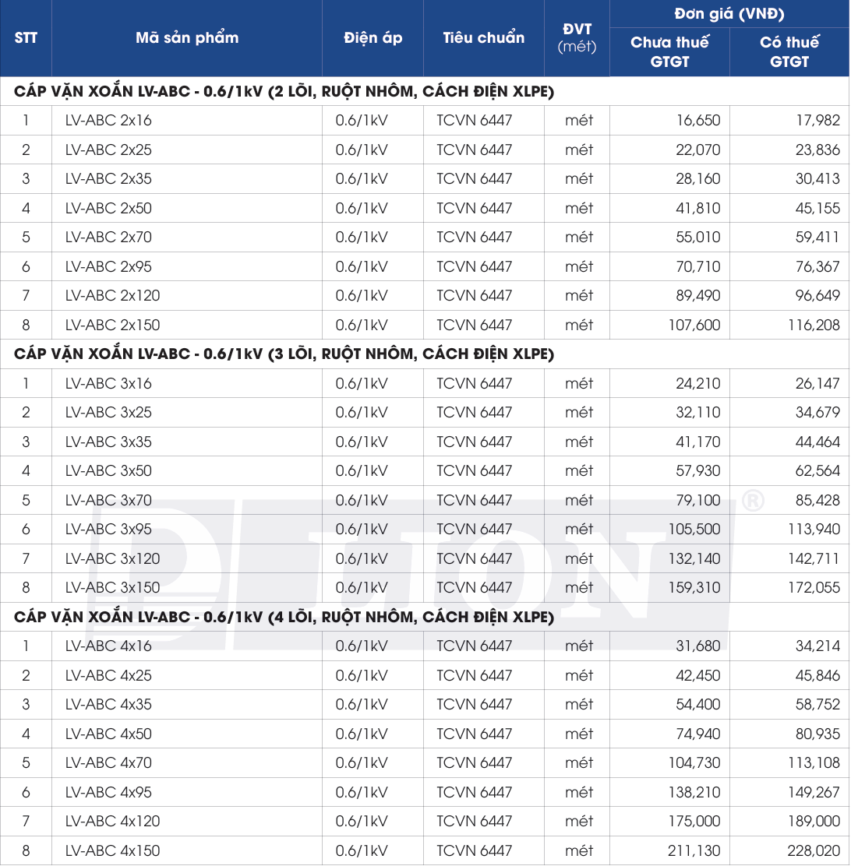Select the "Tiêu chuẩn" column header
The width and height of the screenshot is (851, 866).
point(484,38)
